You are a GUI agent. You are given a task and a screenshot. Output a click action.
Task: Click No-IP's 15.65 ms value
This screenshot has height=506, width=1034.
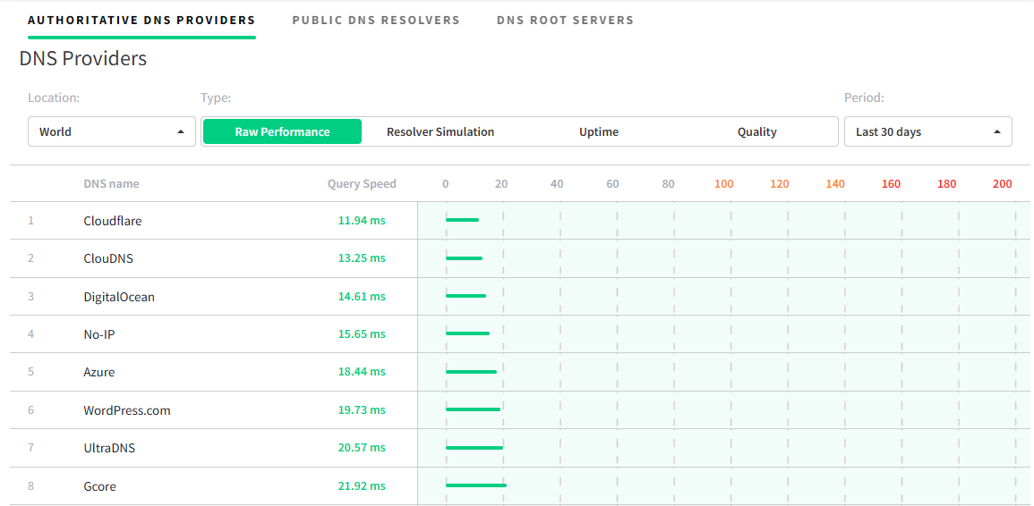click(x=362, y=334)
